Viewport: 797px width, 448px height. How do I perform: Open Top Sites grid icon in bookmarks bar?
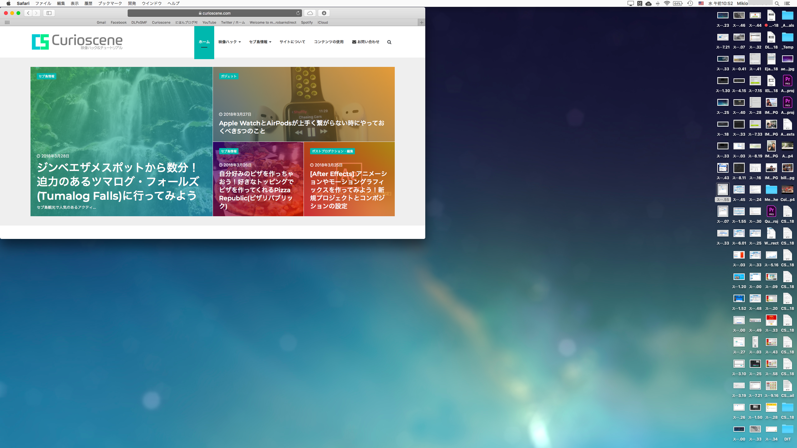(x=7, y=22)
